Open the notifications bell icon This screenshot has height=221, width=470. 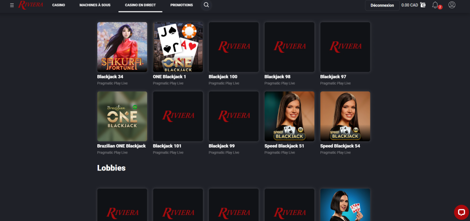(x=435, y=5)
